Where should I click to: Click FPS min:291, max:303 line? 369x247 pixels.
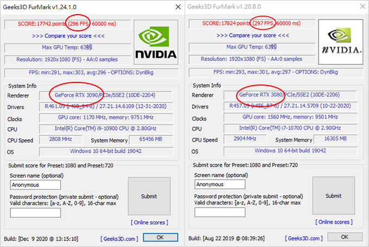[91, 73]
